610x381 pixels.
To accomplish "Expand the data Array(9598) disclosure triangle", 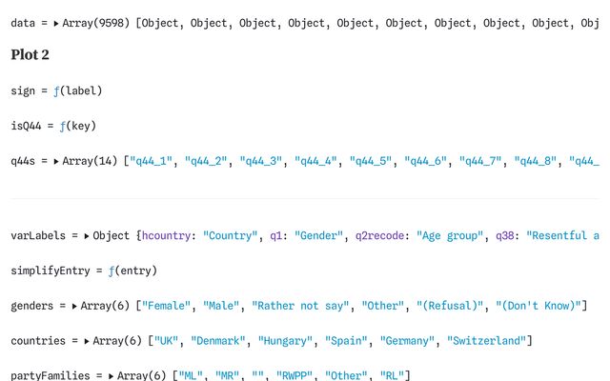I will [x=55, y=22].
